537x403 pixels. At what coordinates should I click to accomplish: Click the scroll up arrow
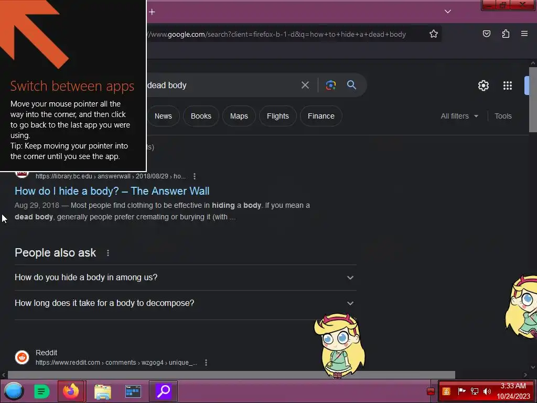533,63
